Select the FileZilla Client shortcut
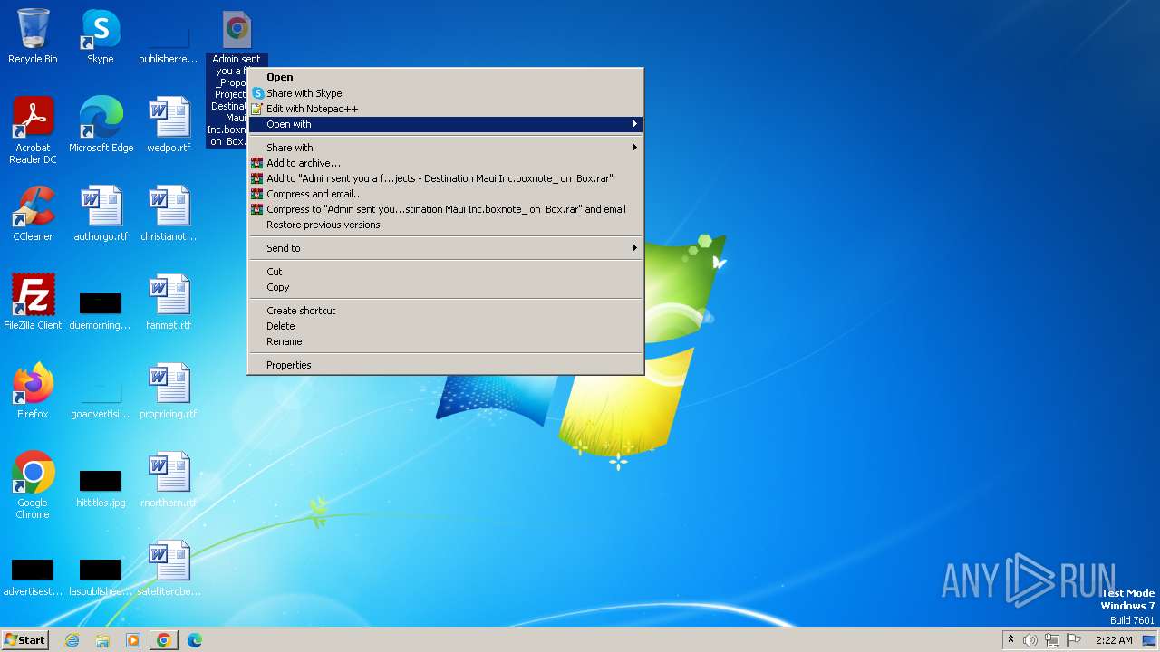1160x652 pixels. pos(33,302)
